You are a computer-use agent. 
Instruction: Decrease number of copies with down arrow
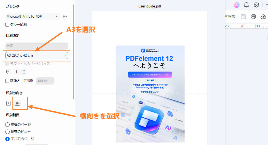point(24,73)
